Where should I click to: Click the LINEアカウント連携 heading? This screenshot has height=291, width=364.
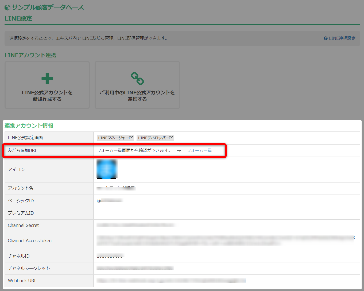(30, 55)
